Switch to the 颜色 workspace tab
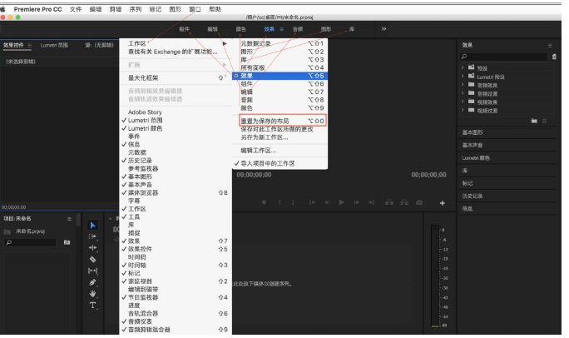The height and width of the screenshot is (338, 569). point(241,29)
